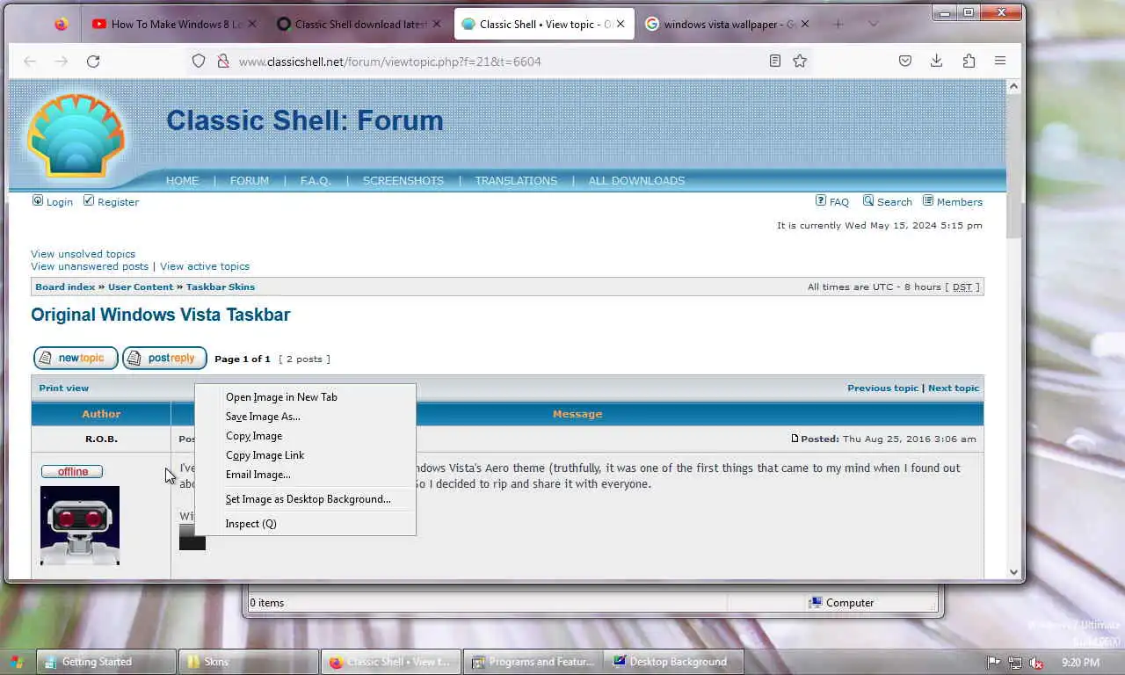Switch to Skins folder taskbar button

pyautogui.click(x=249, y=662)
